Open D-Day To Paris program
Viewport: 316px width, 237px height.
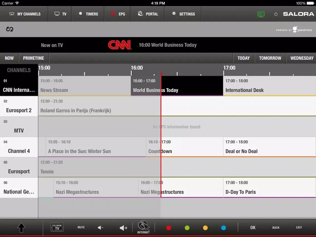270,187
